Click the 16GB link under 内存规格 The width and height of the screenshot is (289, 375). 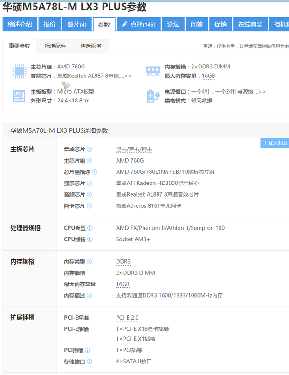click(x=123, y=284)
